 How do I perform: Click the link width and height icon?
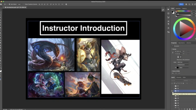173,52
